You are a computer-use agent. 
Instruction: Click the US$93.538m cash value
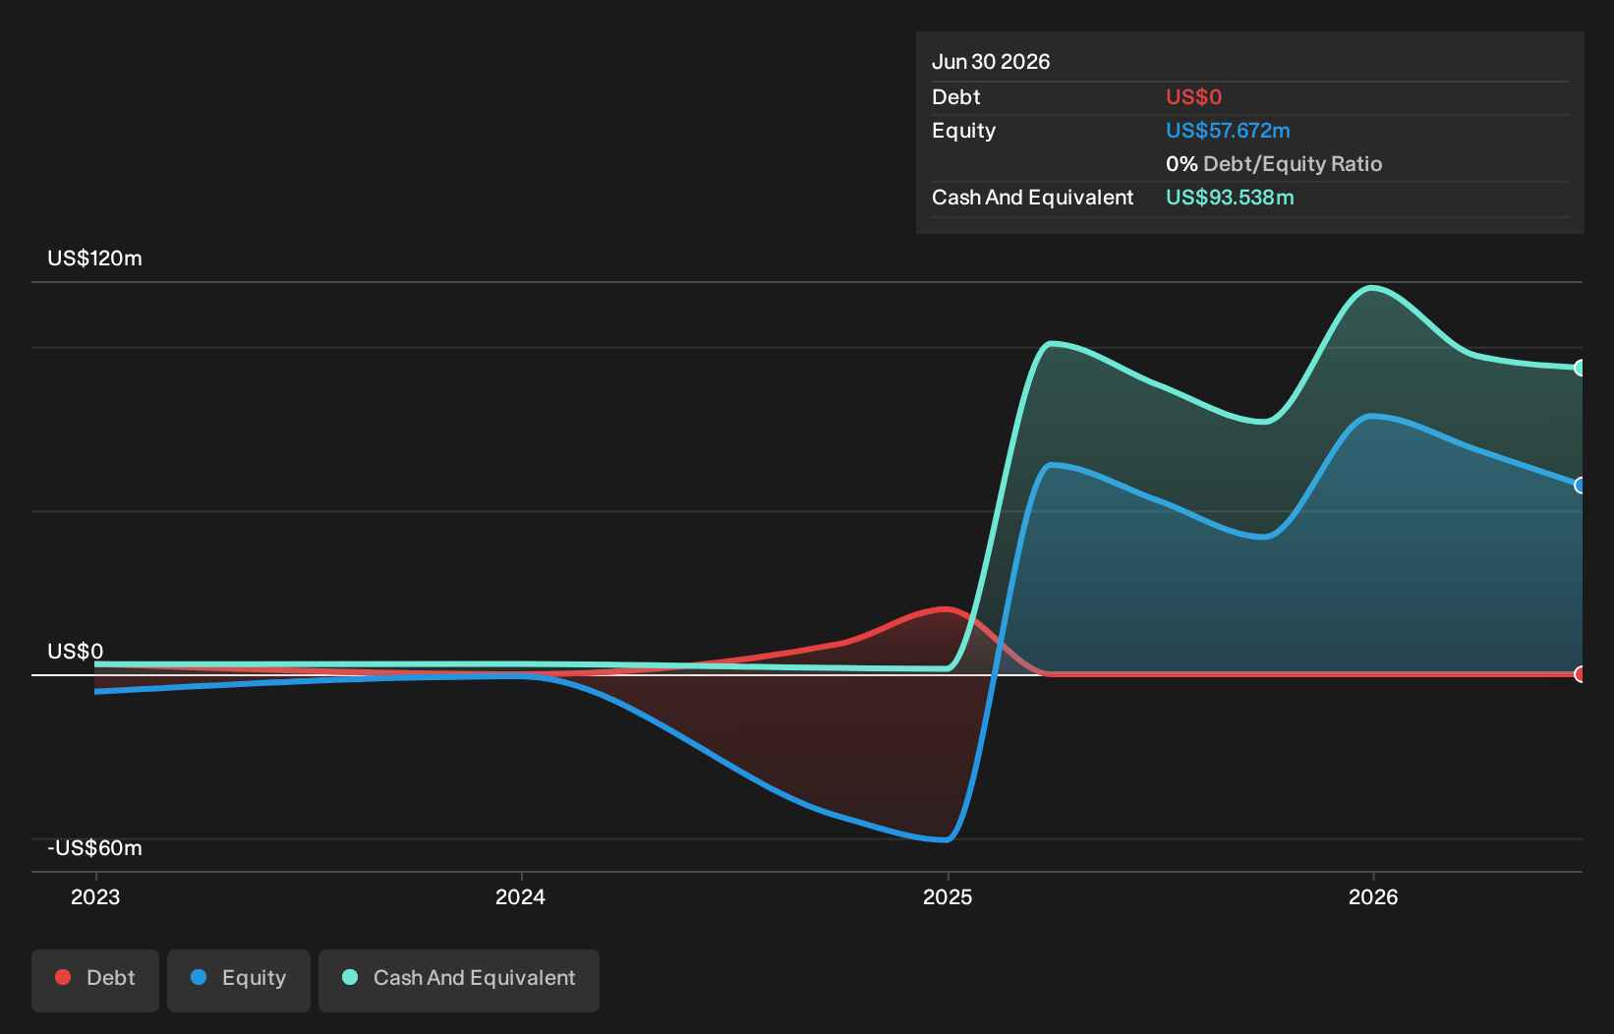pos(1230,198)
